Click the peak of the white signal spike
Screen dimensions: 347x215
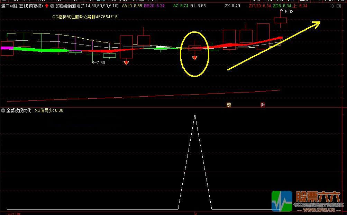pyautogui.click(x=195, y=115)
